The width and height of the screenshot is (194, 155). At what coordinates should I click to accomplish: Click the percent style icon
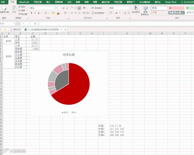[116, 13]
